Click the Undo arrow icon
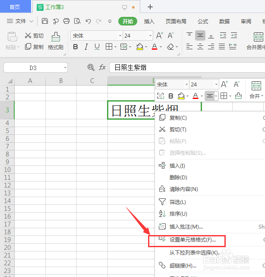This screenshot has width=265, height=277. click(x=88, y=21)
